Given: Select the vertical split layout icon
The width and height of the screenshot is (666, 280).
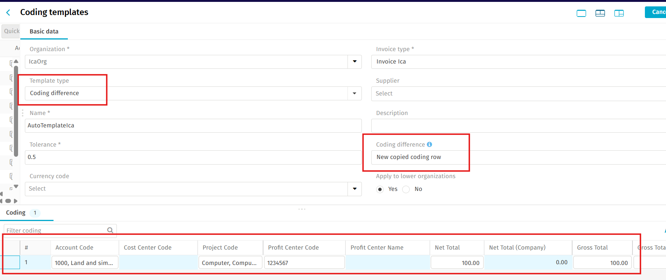Looking at the screenshot, I should pyautogui.click(x=619, y=14).
